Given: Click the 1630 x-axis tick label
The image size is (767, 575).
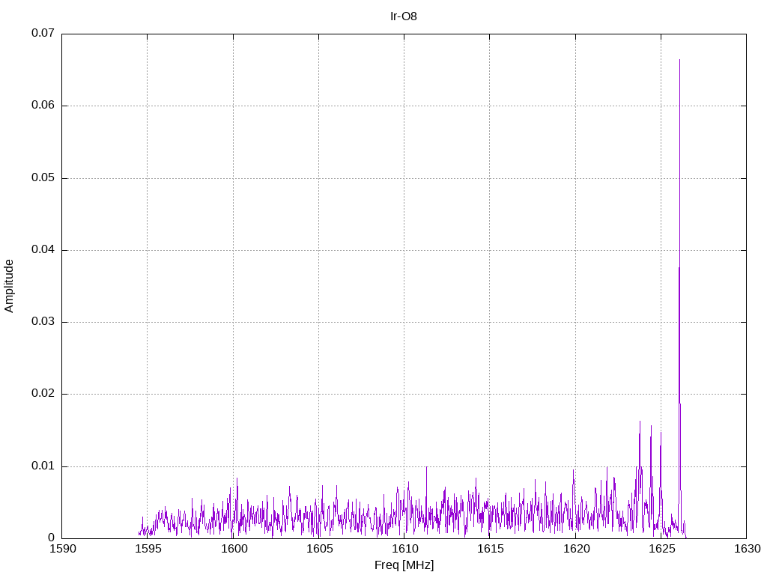Looking at the screenshot, I should click(747, 549).
